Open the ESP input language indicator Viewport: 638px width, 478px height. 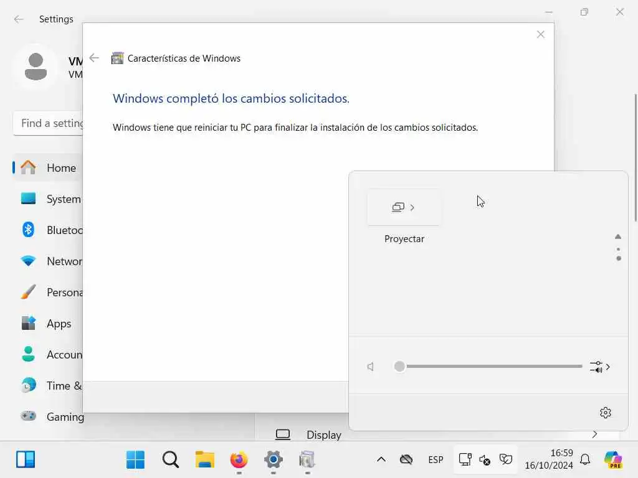point(436,460)
